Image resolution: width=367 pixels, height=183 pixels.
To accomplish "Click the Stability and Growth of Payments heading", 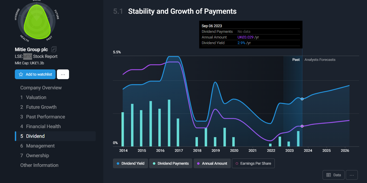I will pyautogui.click(x=182, y=11).
